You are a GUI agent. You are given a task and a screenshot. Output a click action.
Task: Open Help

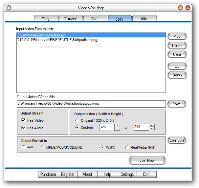tap(107, 174)
